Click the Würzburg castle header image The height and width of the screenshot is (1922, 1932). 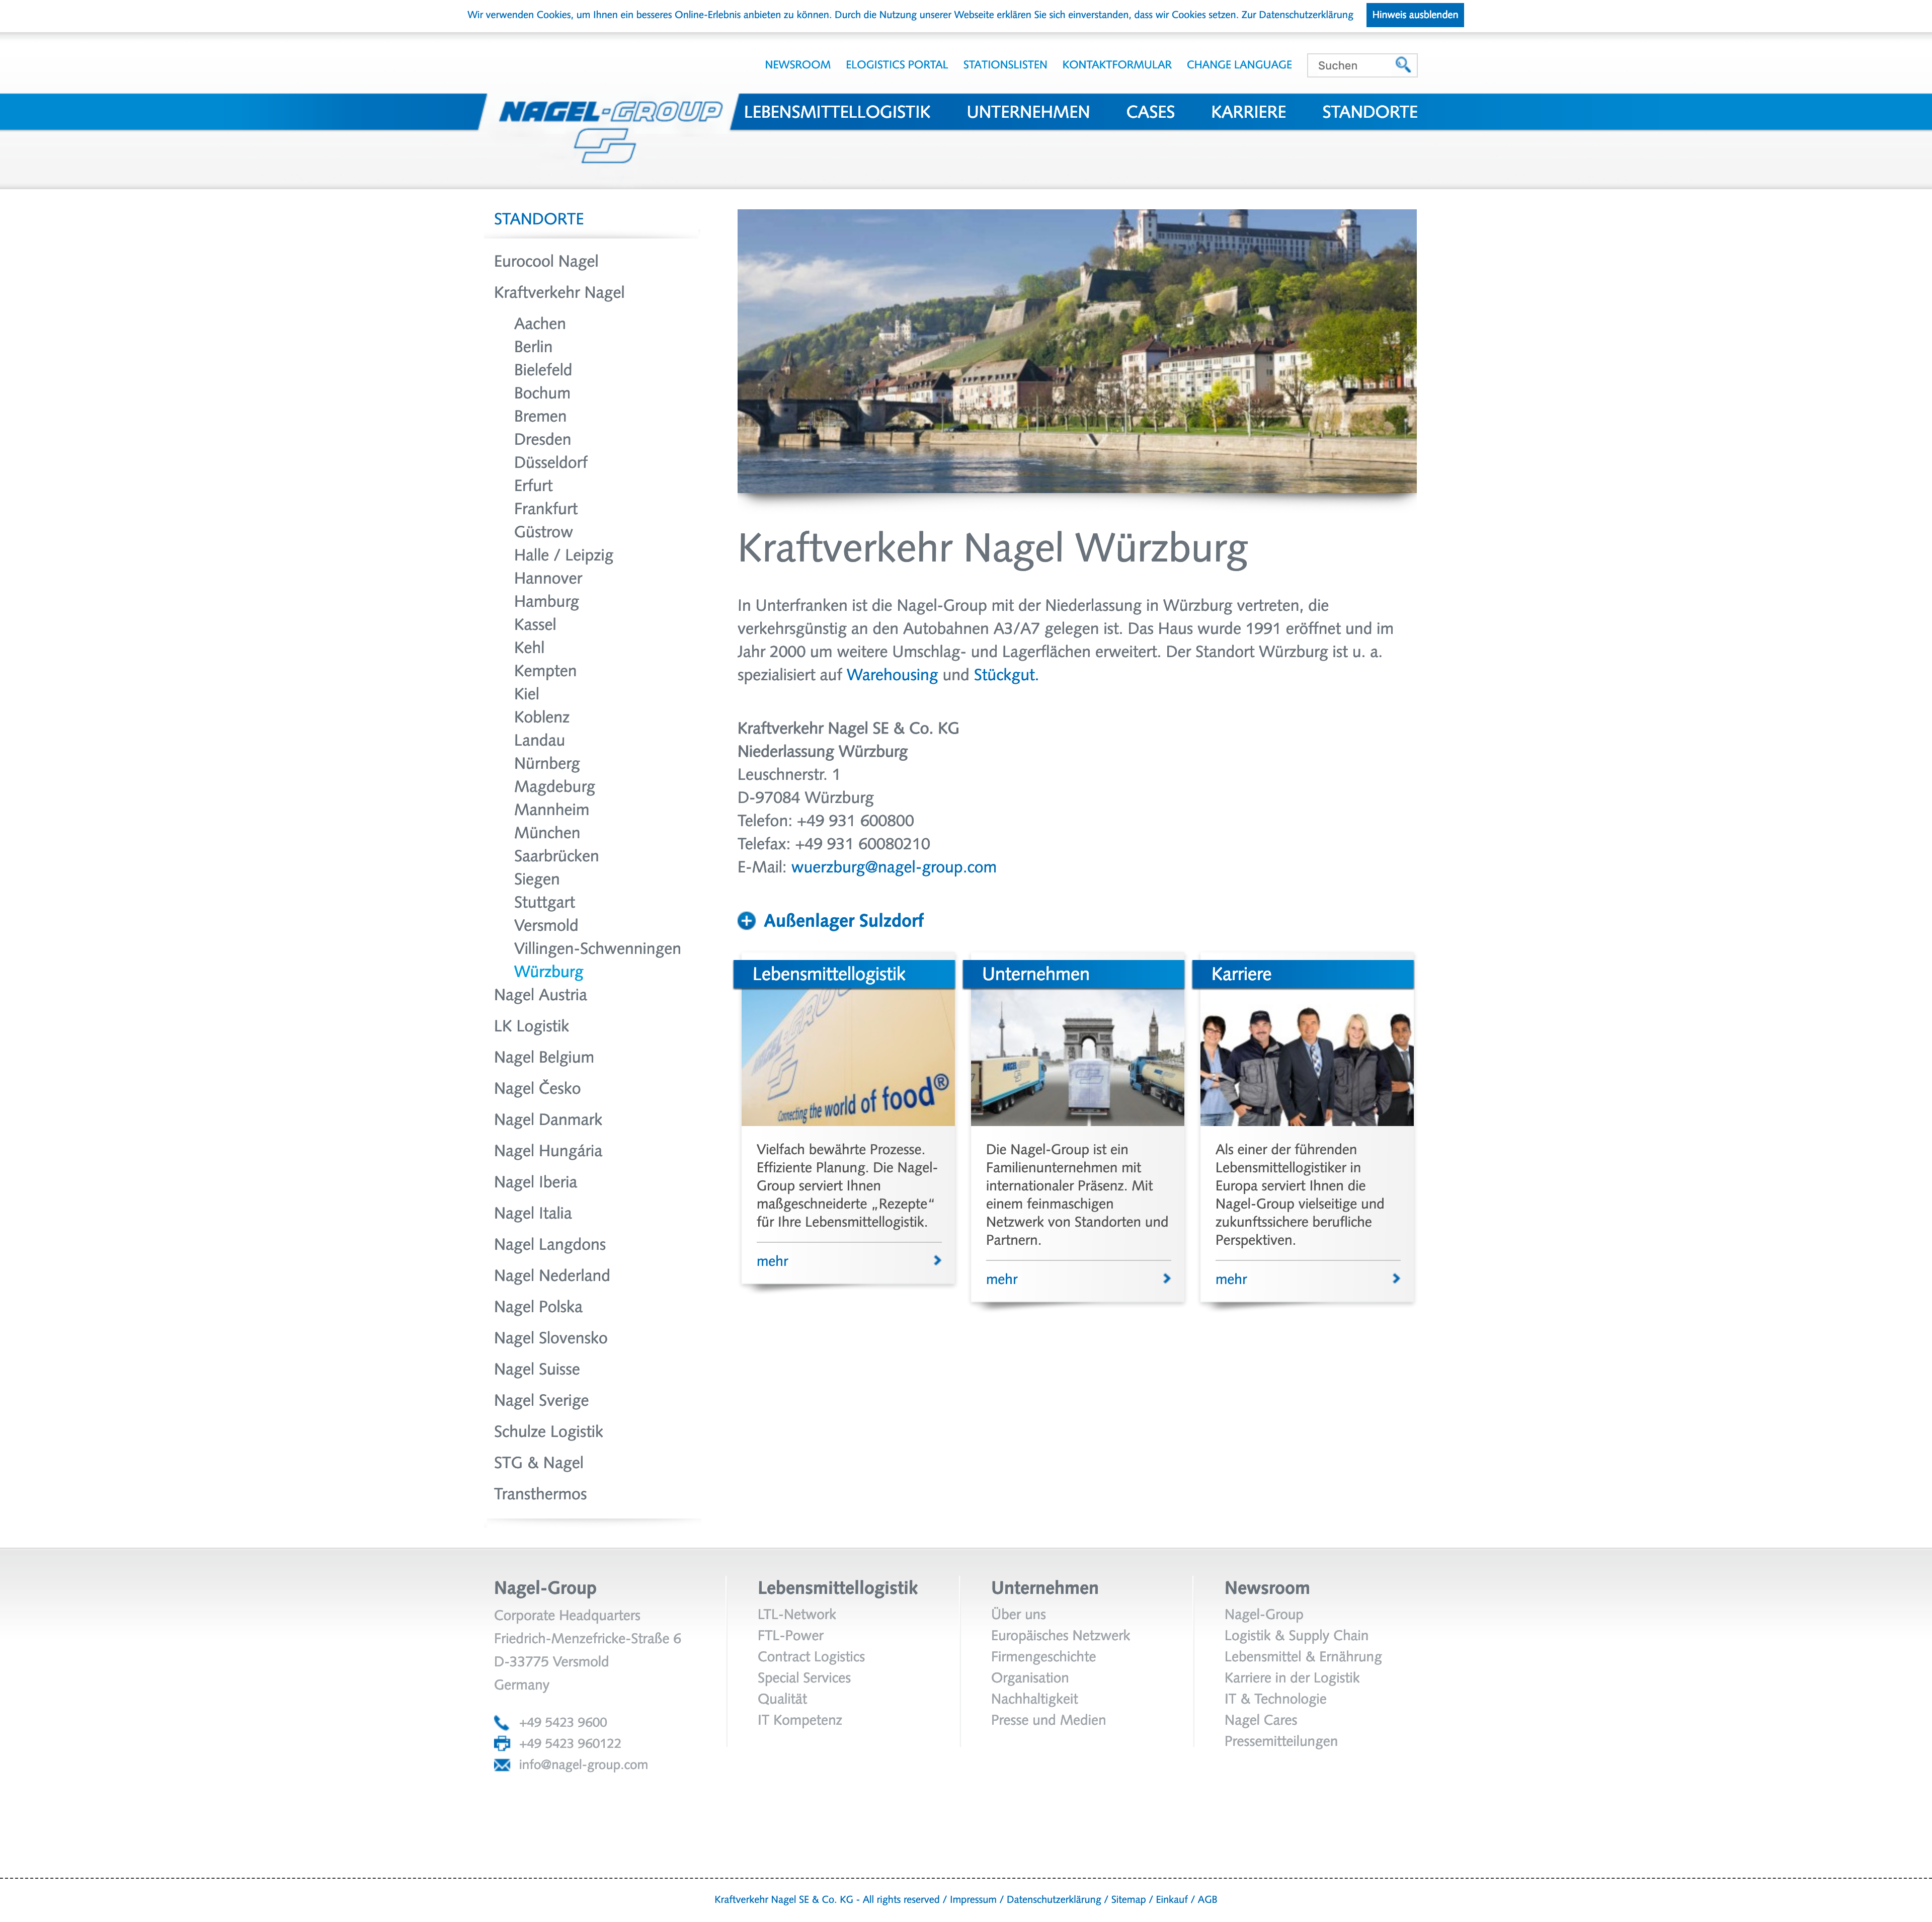[1076, 350]
